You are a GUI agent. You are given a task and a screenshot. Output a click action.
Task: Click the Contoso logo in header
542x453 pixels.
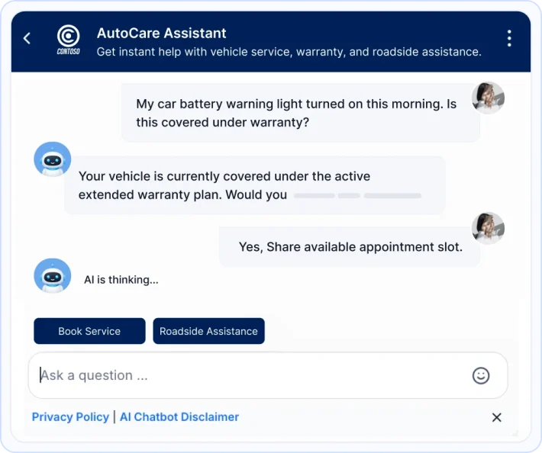69,40
